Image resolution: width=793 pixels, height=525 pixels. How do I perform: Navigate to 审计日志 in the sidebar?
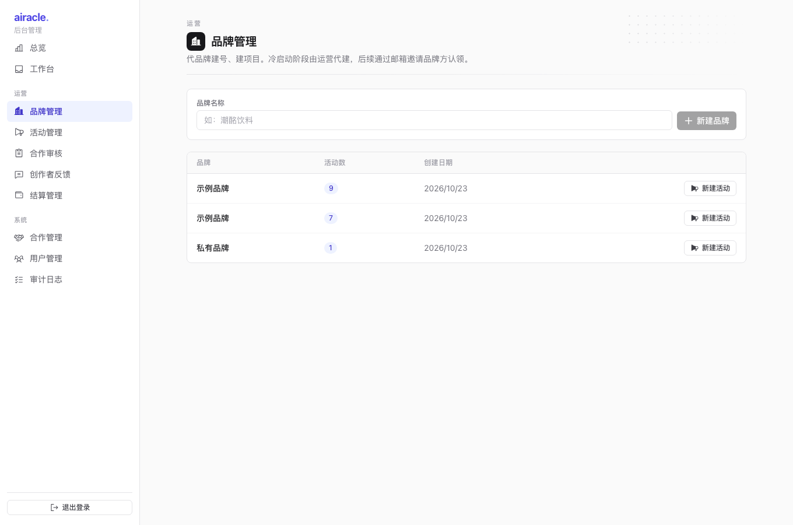(x=69, y=279)
